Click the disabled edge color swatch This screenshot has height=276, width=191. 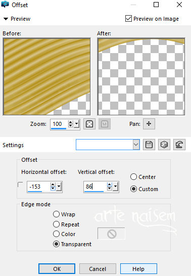pos(111,234)
